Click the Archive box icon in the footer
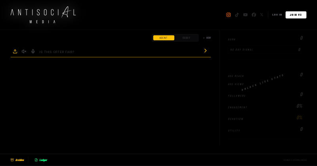The width and height of the screenshot is (317, 166). [12, 160]
